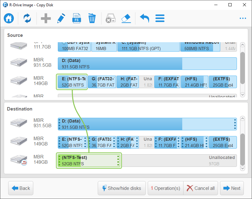Select source partition E: (NTFS-Test) 52GB
The height and width of the screenshot is (199, 252).
tap(73, 82)
